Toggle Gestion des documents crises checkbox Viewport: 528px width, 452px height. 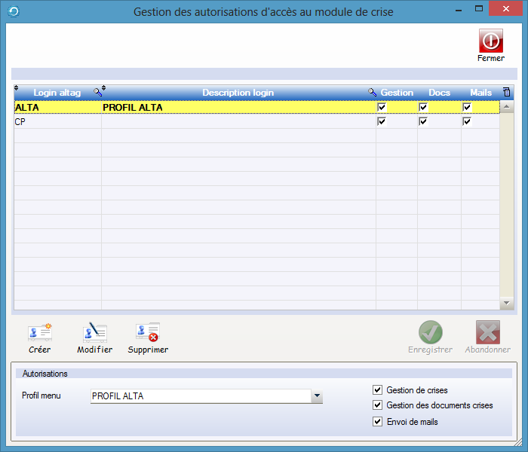tap(377, 405)
